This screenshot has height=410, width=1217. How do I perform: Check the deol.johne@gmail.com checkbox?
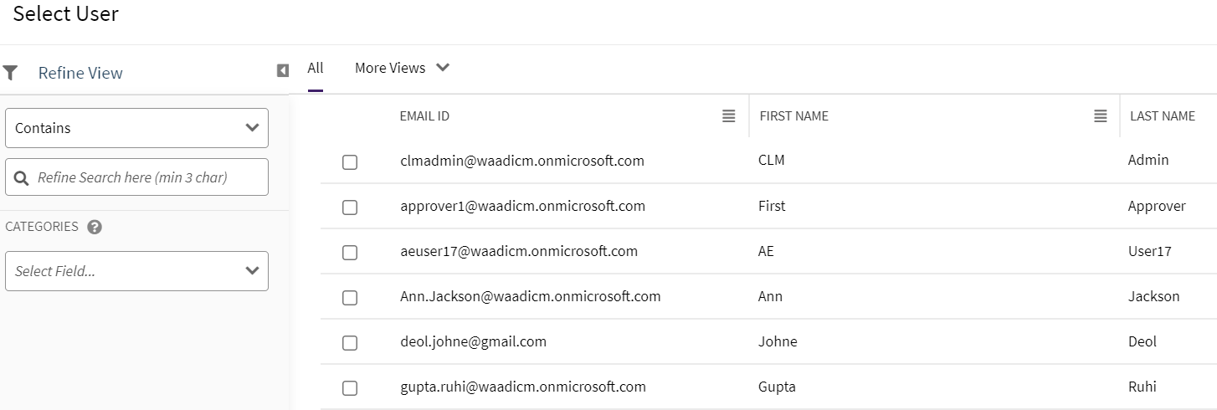[x=350, y=343]
